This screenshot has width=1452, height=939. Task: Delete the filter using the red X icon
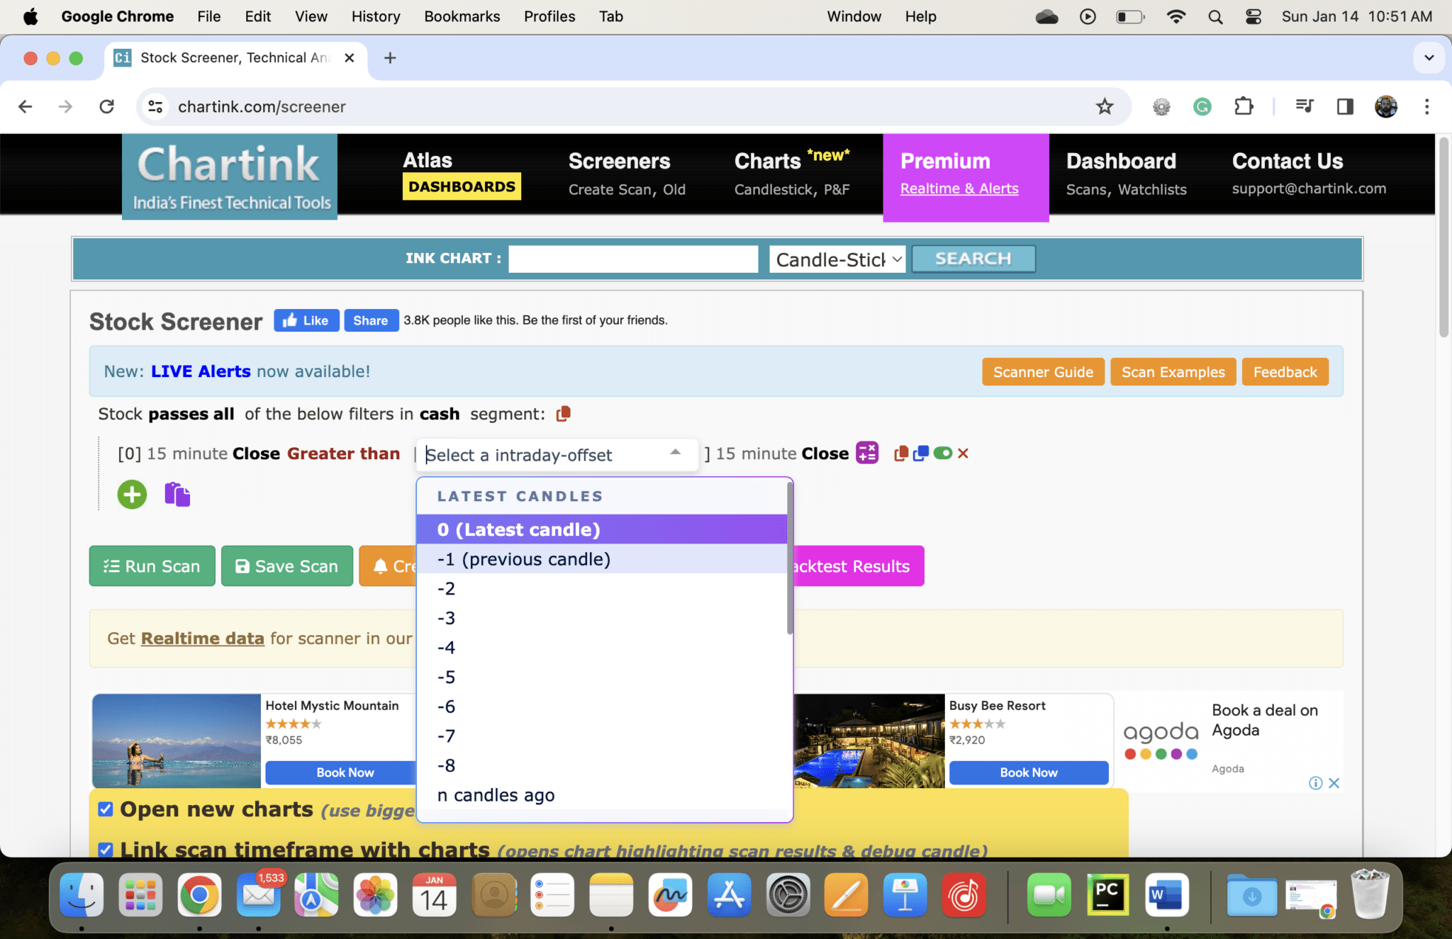(963, 453)
